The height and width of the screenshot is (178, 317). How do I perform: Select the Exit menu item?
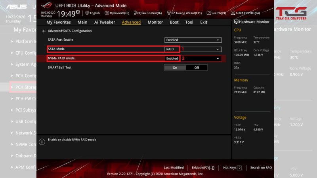(204, 22)
